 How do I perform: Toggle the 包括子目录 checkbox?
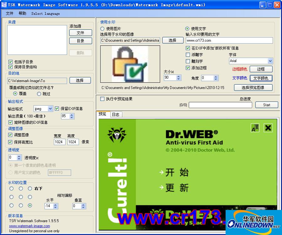click(10, 62)
